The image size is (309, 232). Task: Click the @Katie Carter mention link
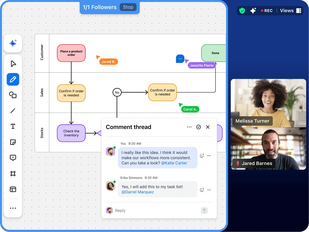(174, 163)
